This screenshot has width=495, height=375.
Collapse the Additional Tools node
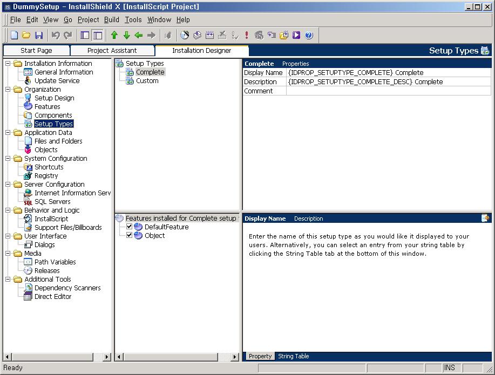coord(8,279)
